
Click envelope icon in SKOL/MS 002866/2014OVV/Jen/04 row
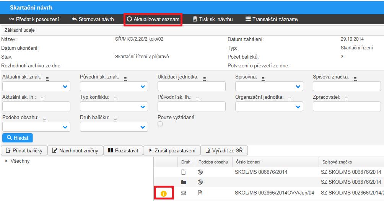(x=183, y=193)
